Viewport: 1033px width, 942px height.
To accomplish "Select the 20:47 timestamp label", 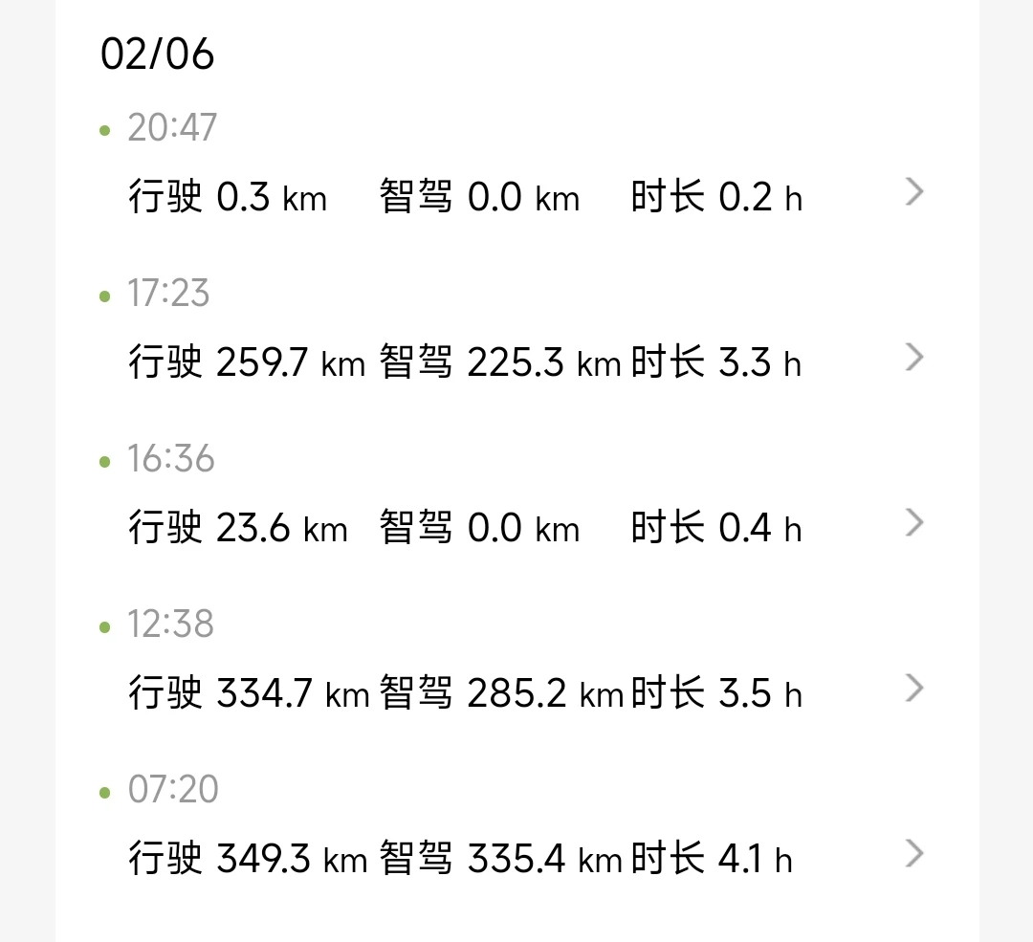I will [x=172, y=127].
